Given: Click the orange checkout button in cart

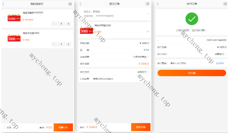Looking at the screenshot, I should pyautogui.click(x=63, y=127).
